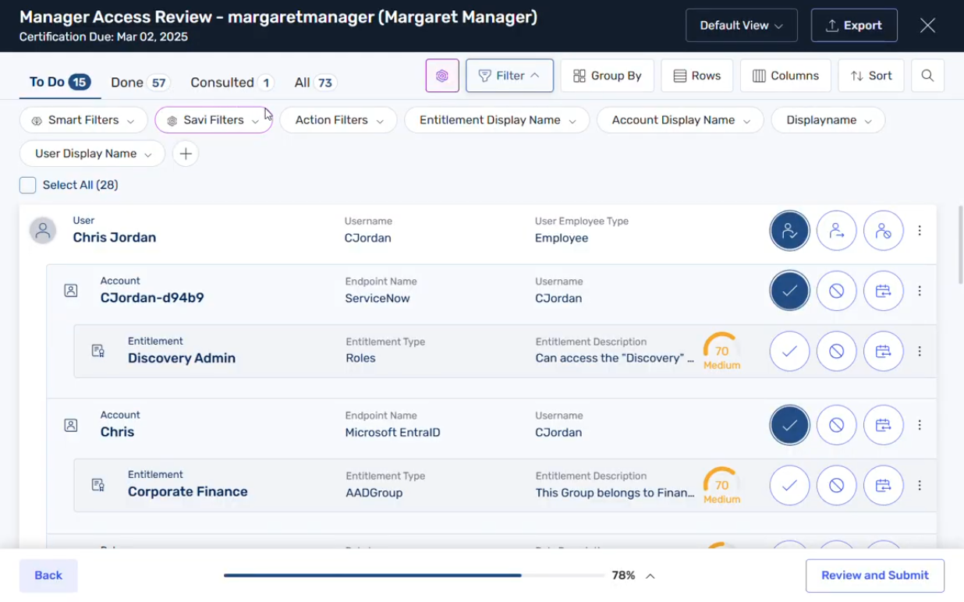Click the Review and Submit button

[x=874, y=575]
